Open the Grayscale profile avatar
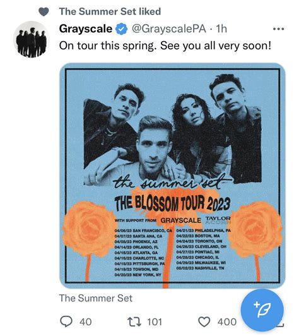The image size is (299, 336). (x=32, y=39)
